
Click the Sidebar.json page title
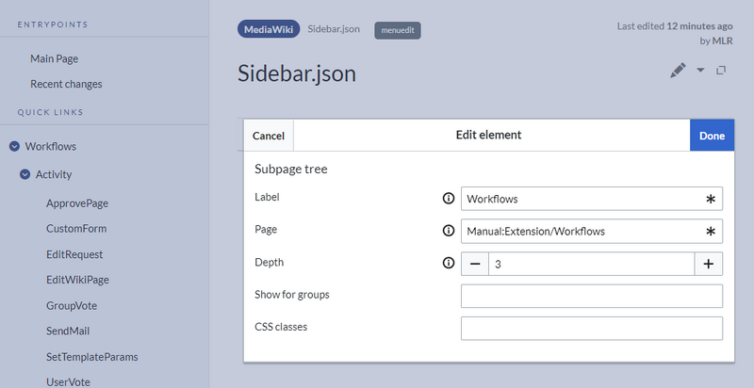297,73
